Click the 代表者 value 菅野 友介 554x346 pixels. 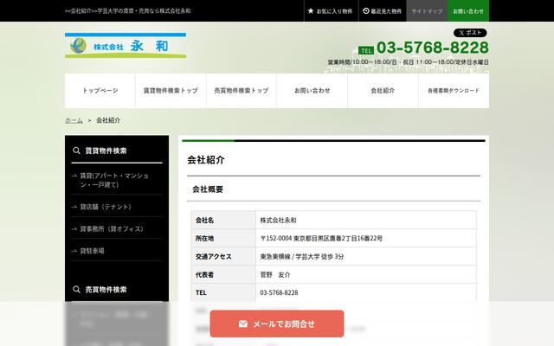275,275
